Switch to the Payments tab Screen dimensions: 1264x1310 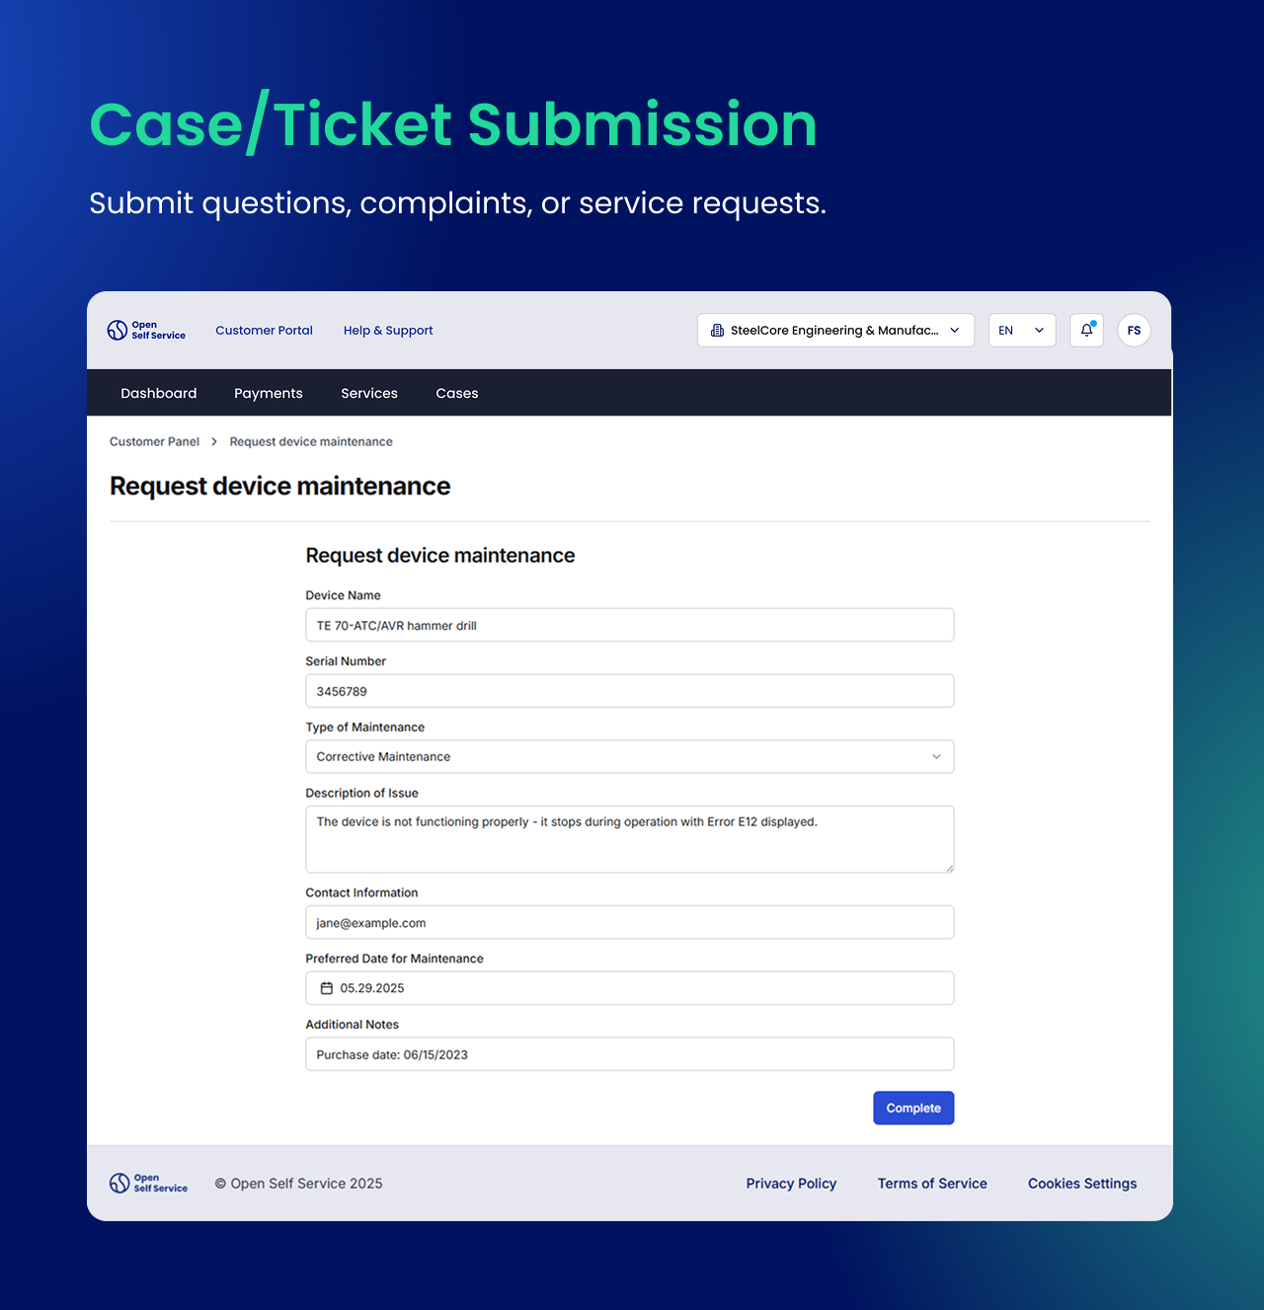point(269,393)
